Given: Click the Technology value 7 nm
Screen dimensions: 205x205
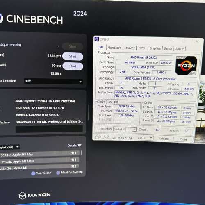Looking at the screenshot, I should (x=123, y=72).
